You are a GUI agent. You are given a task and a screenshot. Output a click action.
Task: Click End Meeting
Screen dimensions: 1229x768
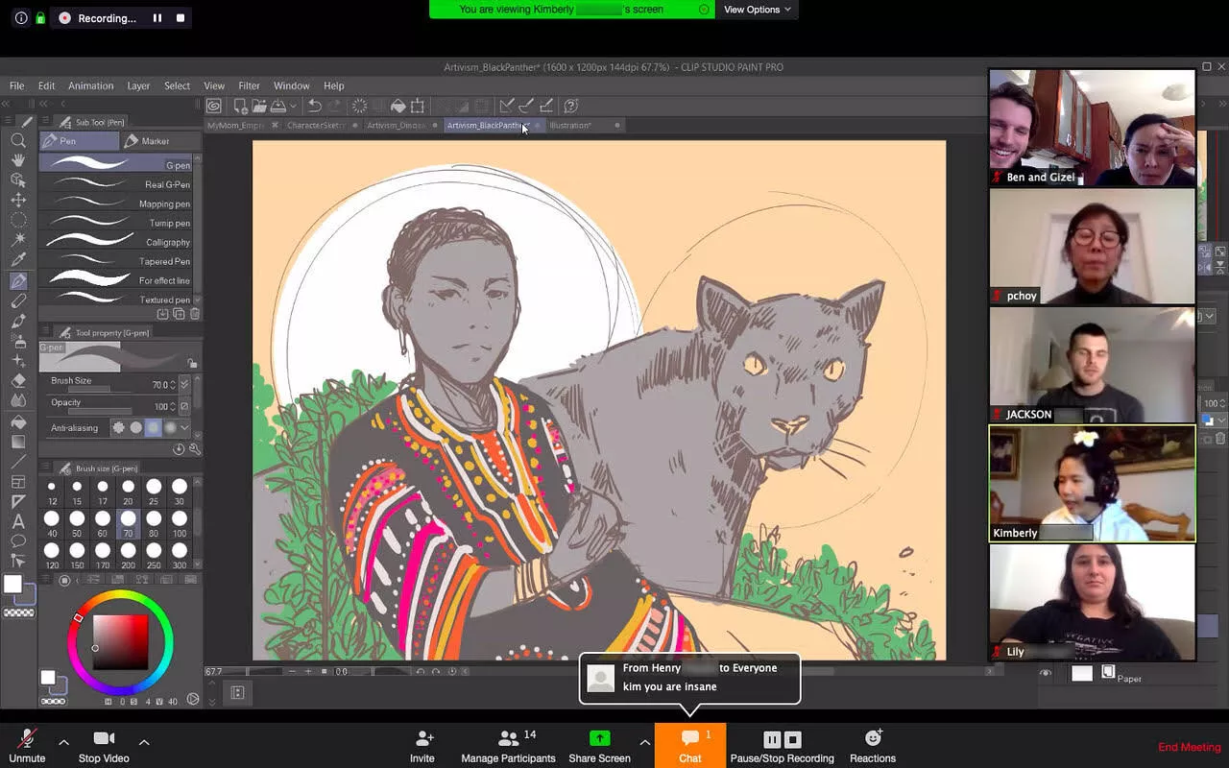[1189, 747]
